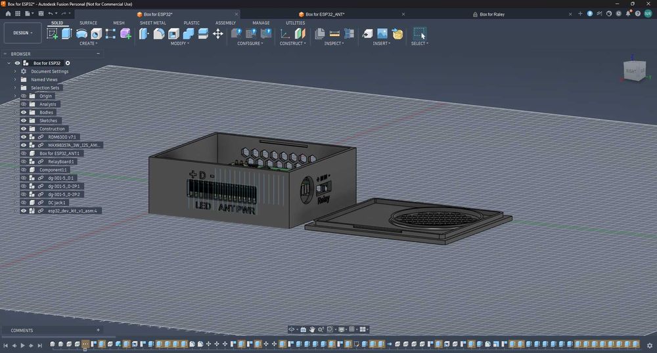Show the DC jack:1 component
The image size is (657, 353).
click(x=24, y=203)
